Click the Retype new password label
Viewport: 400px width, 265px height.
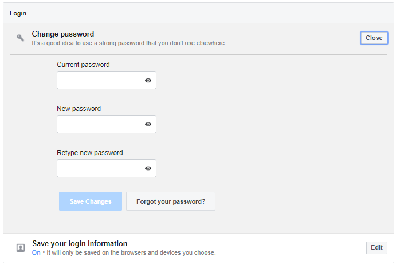90,153
